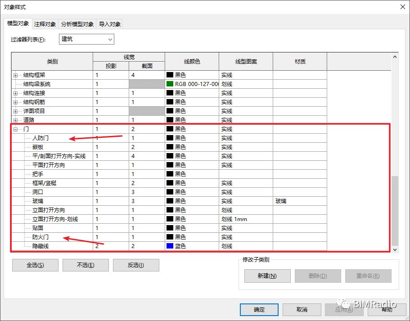Image resolution: width=410 pixels, height=321 pixels.
Task: Click the 投影 column header
Action: (x=111, y=66)
